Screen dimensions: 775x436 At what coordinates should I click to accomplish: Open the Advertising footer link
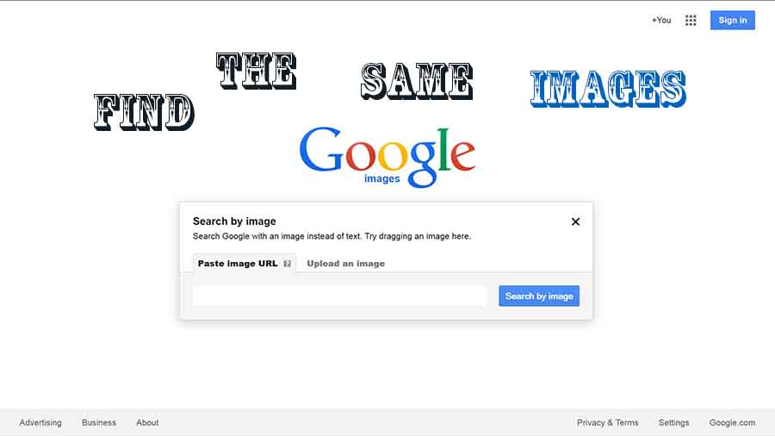pyautogui.click(x=40, y=423)
